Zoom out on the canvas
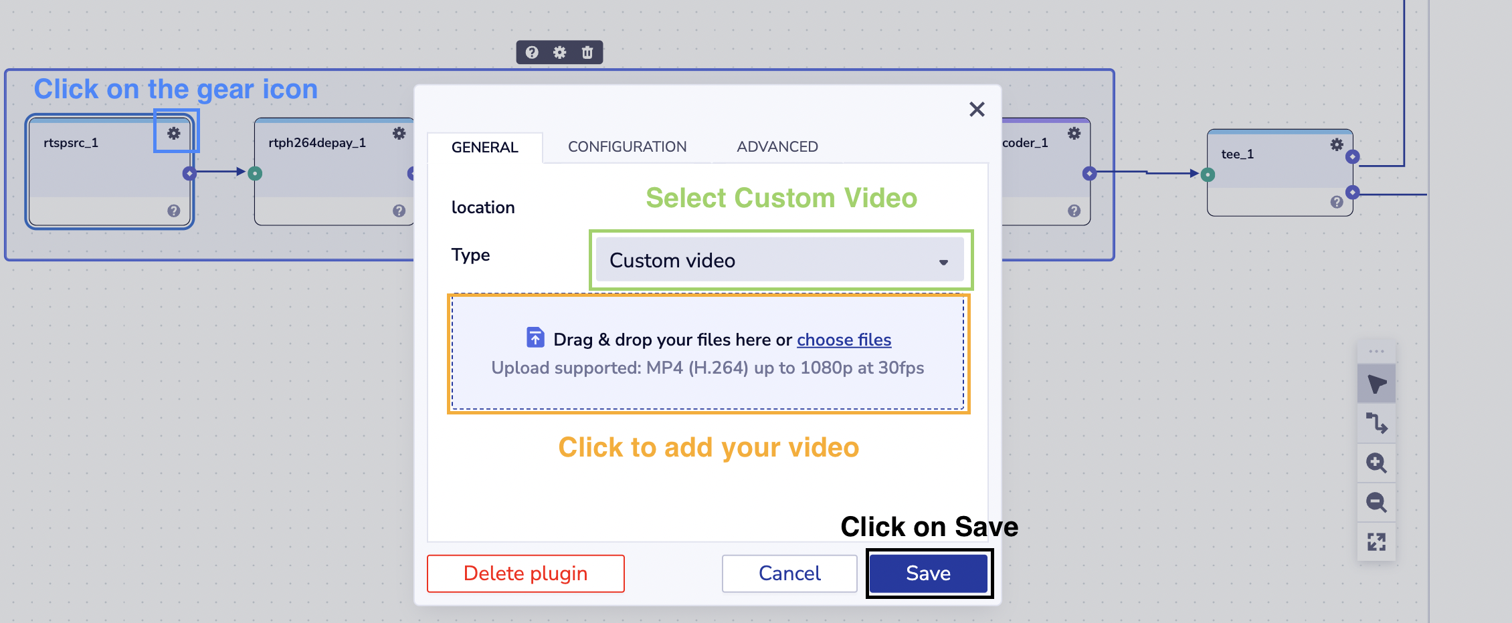1512x623 pixels. [x=1376, y=502]
